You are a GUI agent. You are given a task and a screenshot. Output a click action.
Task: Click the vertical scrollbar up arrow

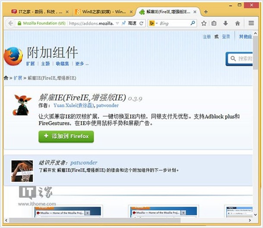tap(255, 33)
